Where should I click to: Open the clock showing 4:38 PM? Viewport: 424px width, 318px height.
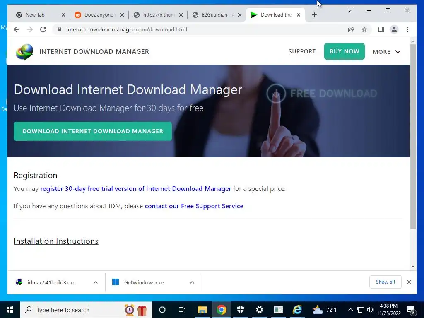pyautogui.click(x=388, y=310)
